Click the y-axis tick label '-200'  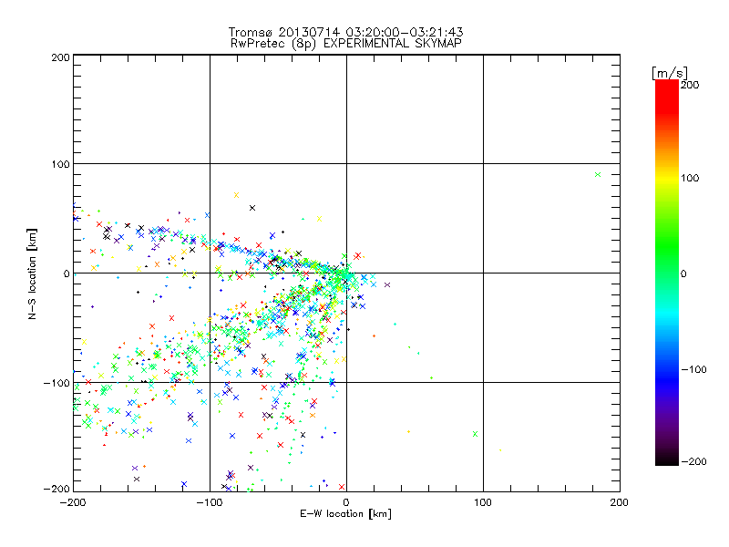click(x=57, y=489)
